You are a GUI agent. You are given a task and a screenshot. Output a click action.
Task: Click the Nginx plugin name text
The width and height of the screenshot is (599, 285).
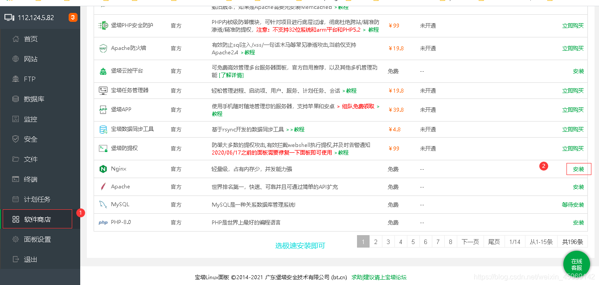pos(119,169)
